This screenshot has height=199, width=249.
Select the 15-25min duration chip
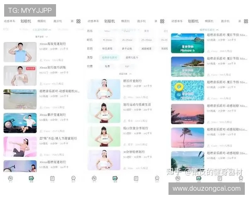127,40
